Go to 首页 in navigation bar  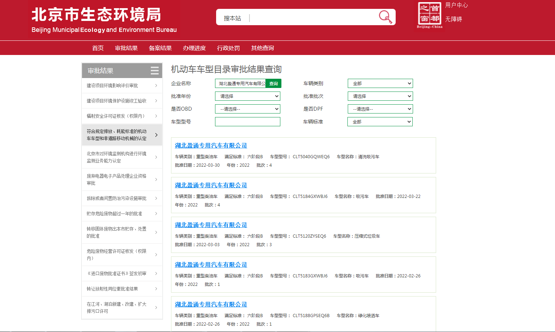click(98, 48)
